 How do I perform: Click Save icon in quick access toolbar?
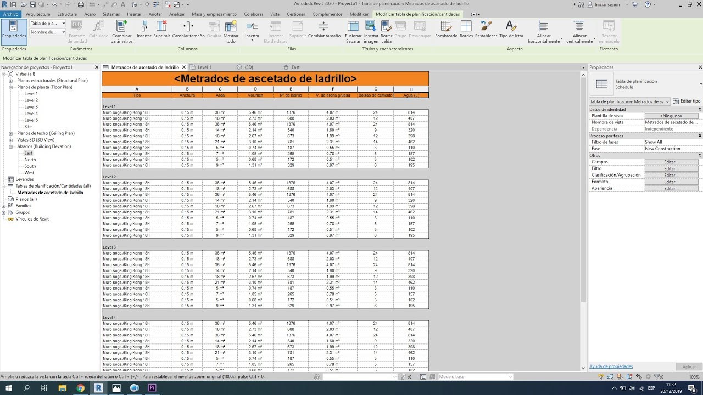(32, 4)
